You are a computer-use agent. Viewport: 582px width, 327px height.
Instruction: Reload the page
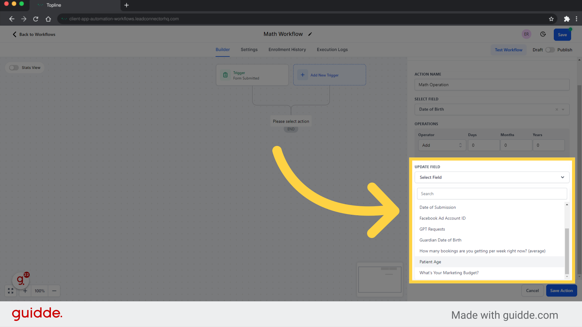coord(36,19)
